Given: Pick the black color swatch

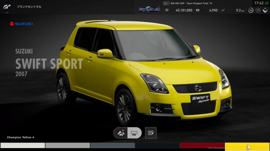Looking at the screenshot, I should tap(157, 145).
